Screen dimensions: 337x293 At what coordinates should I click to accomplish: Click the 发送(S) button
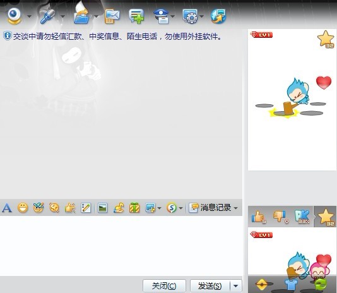click(210, 286)
